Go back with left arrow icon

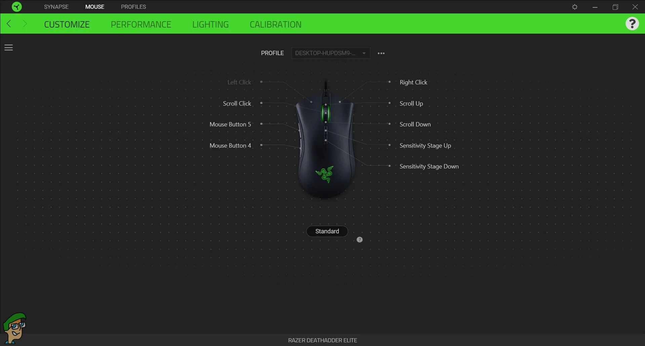tap(9, 24)
